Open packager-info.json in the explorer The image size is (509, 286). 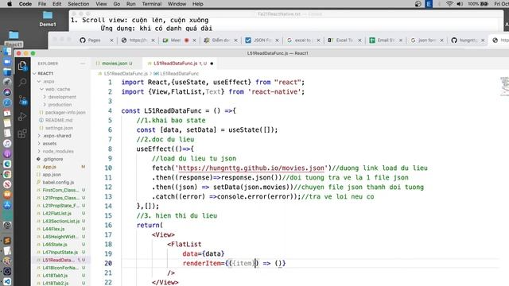[65, 113]
